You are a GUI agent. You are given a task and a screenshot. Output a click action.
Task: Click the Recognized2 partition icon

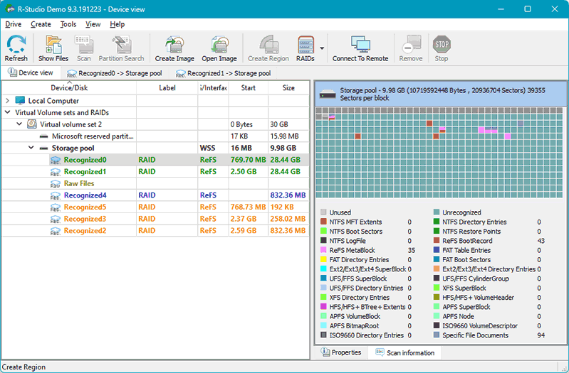(x=55, y=231)
